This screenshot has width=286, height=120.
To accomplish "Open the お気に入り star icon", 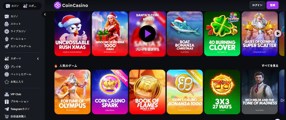I will click(7, 82).
